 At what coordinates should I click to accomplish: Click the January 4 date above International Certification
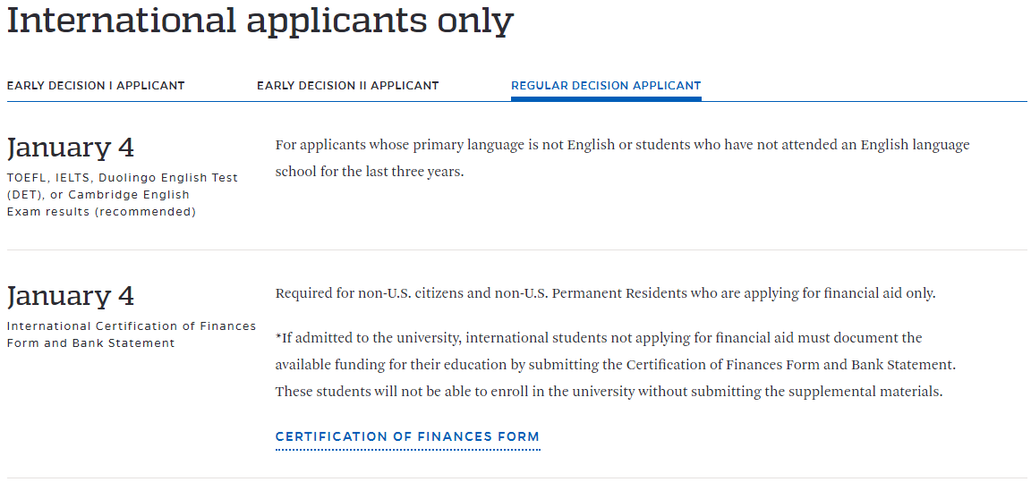pyautogui.click(x=71, y=296)
